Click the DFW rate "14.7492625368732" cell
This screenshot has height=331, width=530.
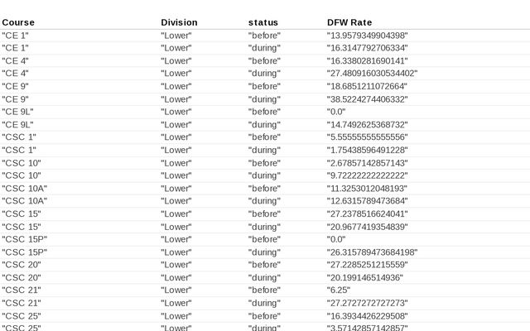(x=367, y=125)
